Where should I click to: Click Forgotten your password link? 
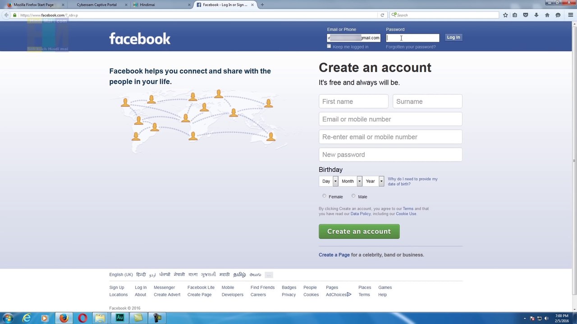tap(411, 47)
